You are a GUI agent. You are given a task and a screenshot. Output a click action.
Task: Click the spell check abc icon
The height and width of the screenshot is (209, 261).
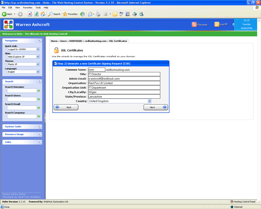tap(121, 14)
